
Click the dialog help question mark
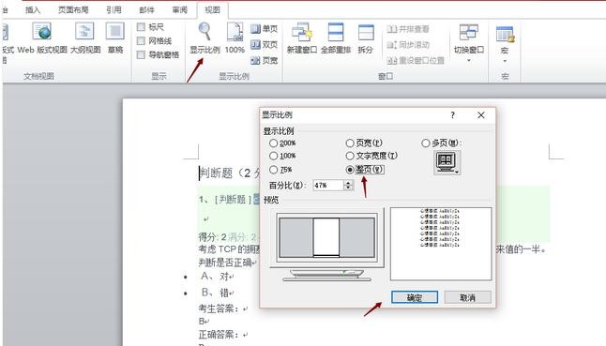click(452, 115)
